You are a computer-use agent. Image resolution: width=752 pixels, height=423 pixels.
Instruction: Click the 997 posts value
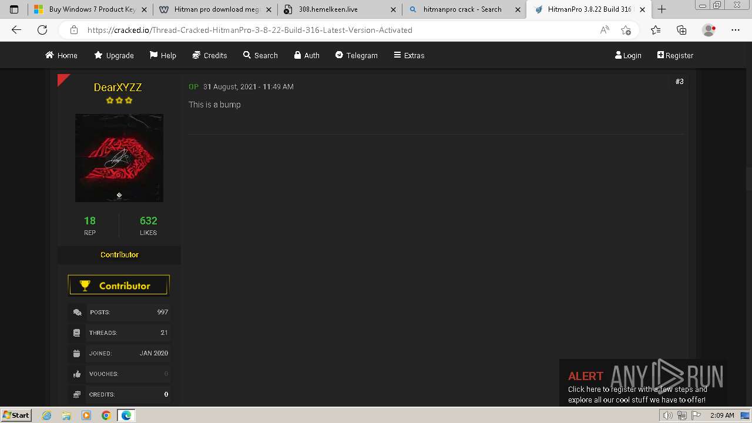163,312
